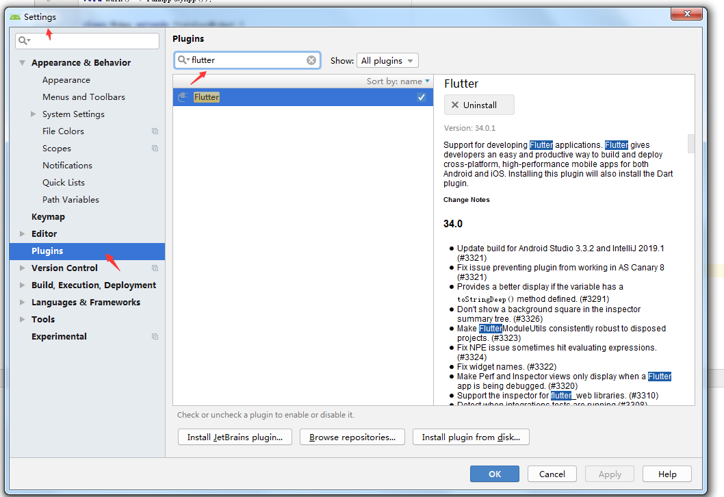This screenshot has width=724, height=497.
Task: Open Help for settings dialog
Action: (667, 474)
